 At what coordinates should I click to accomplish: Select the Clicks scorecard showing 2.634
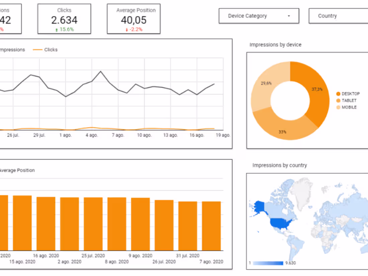pos(64,18)
